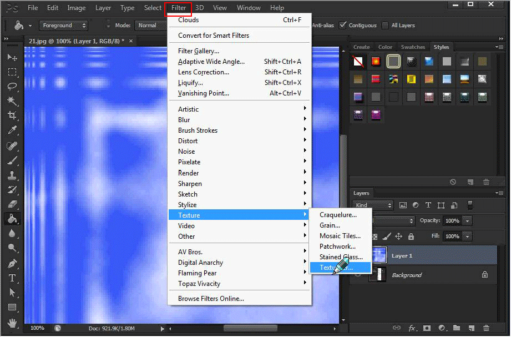Switch to the Swatches tab
511x337 pixels.
[413, 47]
